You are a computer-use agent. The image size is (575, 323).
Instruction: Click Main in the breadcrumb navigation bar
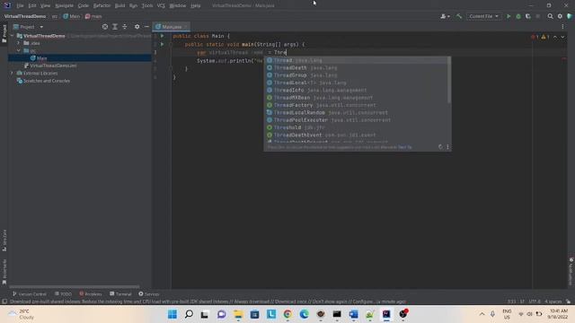point(71,16)
